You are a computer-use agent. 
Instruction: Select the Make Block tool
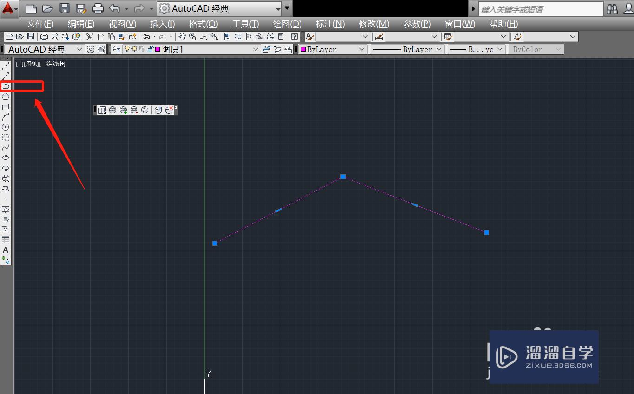pos(6,189)
